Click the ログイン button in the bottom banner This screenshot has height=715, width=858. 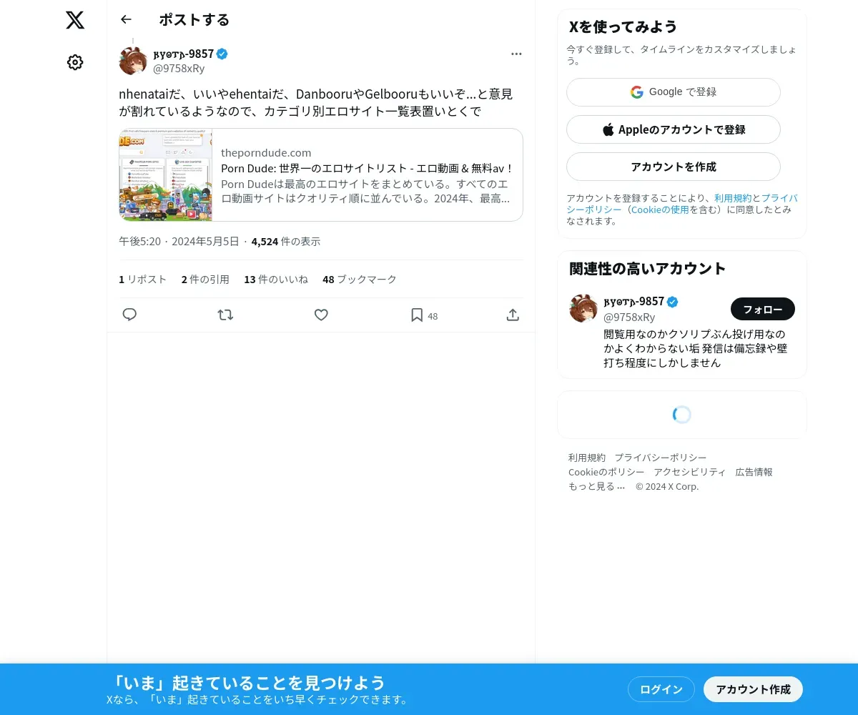(x=661, y=689)
